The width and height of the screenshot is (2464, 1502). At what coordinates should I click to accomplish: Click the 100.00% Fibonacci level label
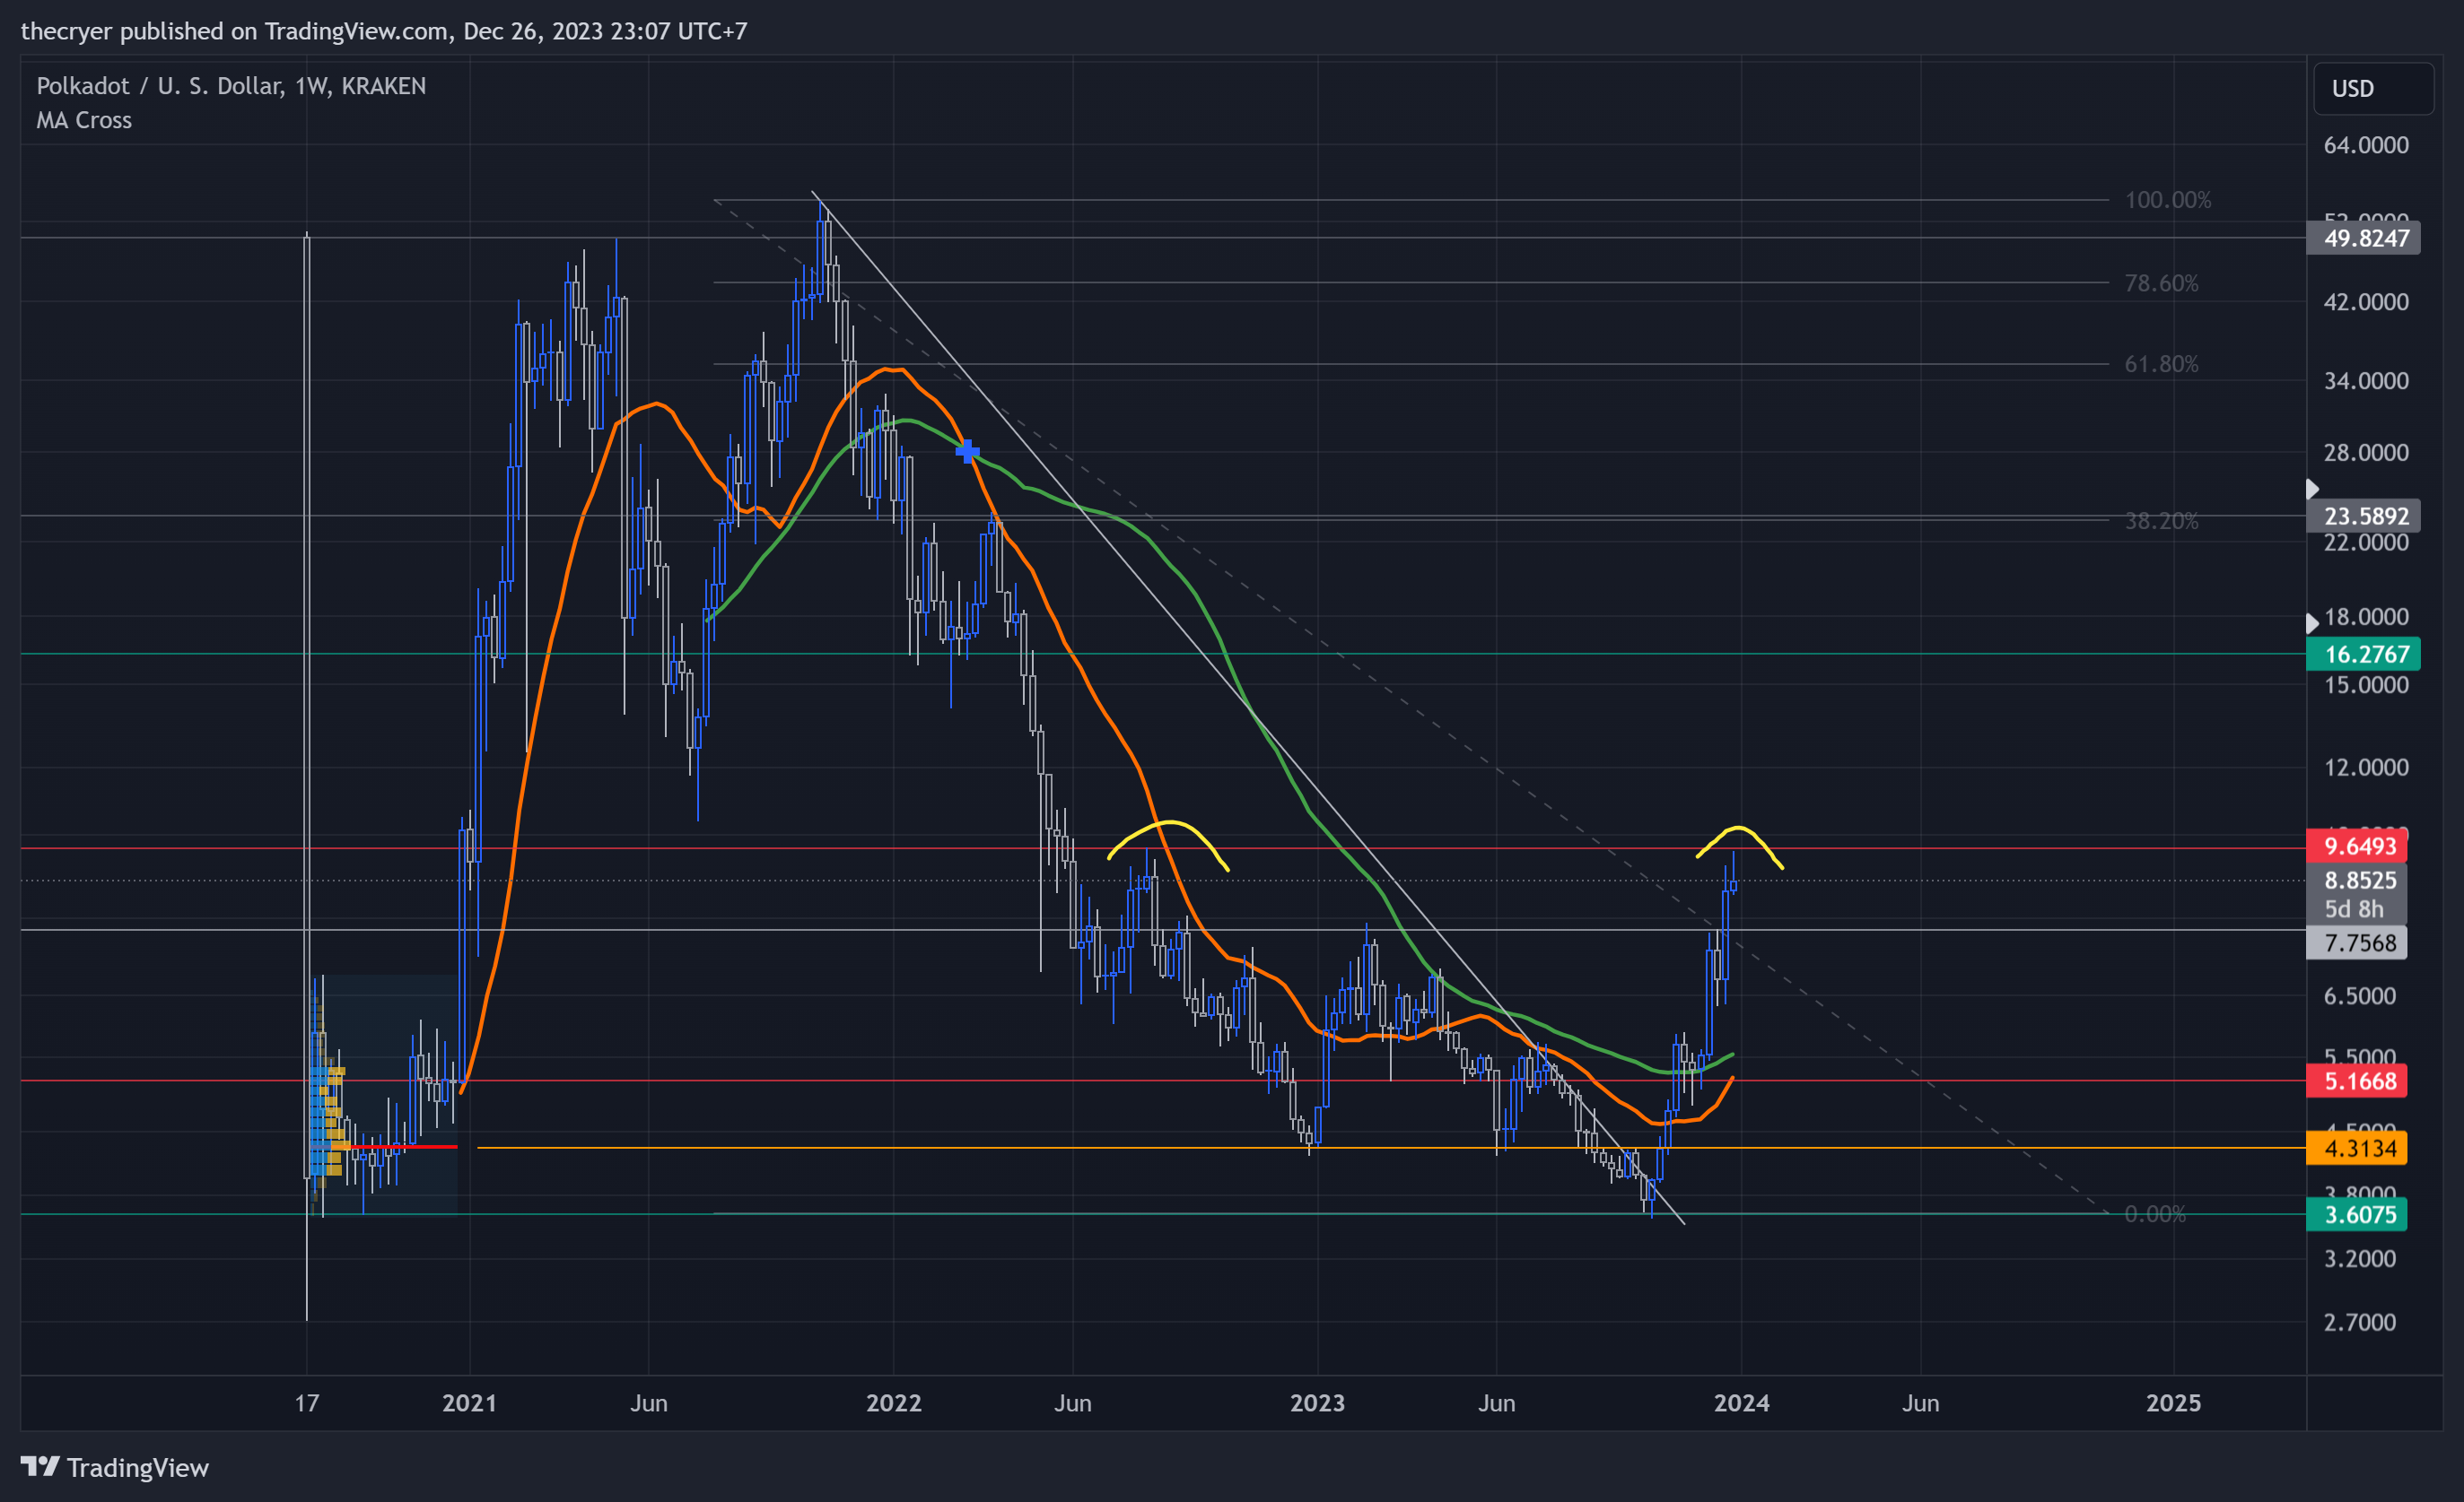tap(2167, 200)
